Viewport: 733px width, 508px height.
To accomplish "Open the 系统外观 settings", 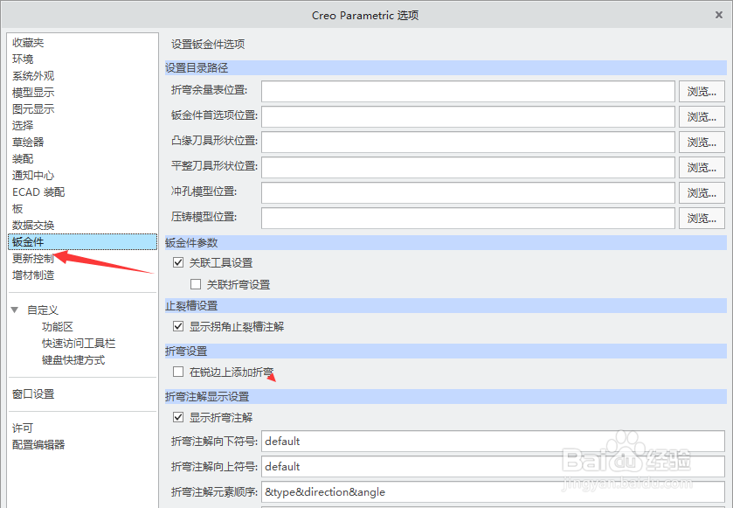I will click(33, 76).
